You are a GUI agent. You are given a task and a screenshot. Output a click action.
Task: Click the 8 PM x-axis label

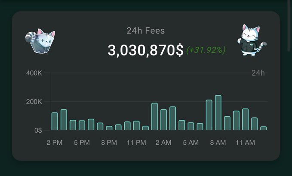pos(109,143)
